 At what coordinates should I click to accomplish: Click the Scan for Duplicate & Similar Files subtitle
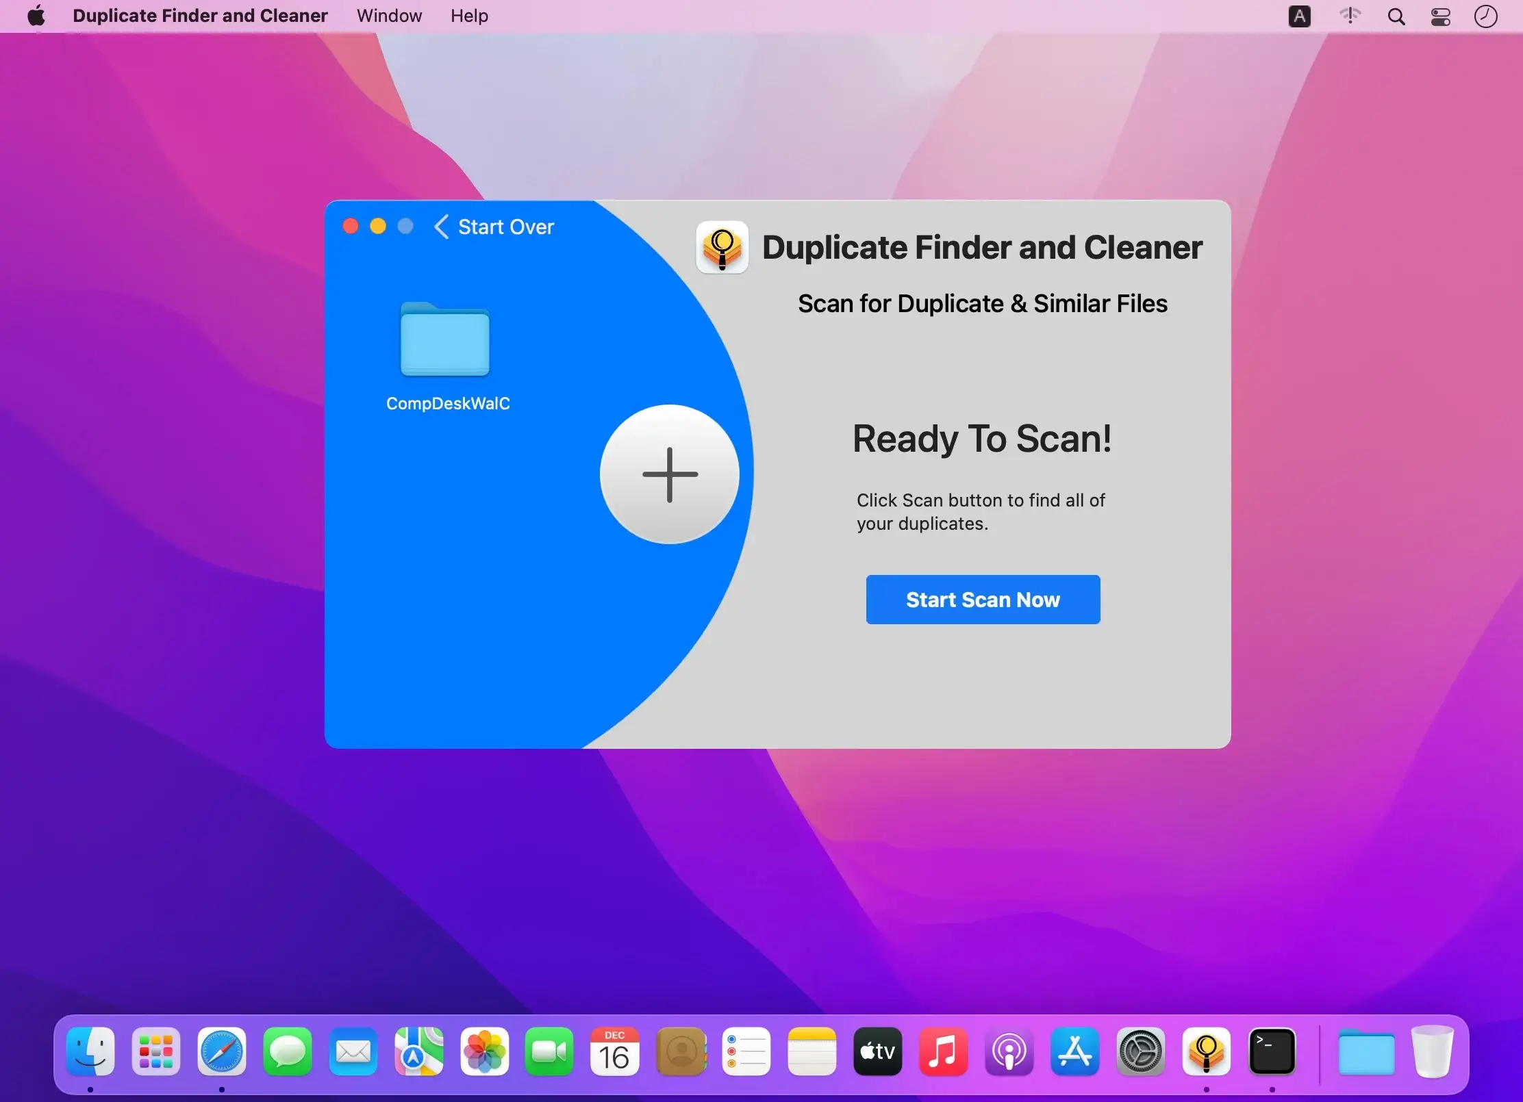(983, 304)
